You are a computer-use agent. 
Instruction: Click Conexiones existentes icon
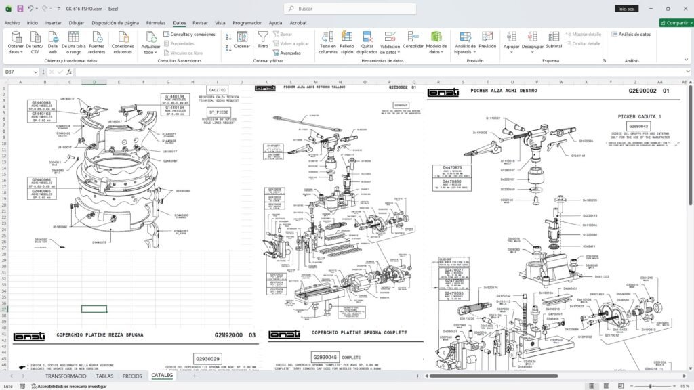(123, 43)
